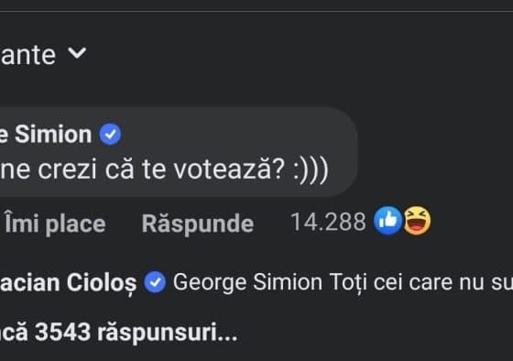Open the Simion commenter profile name
This screenshot has height=361, width=513.
point(46,134)
